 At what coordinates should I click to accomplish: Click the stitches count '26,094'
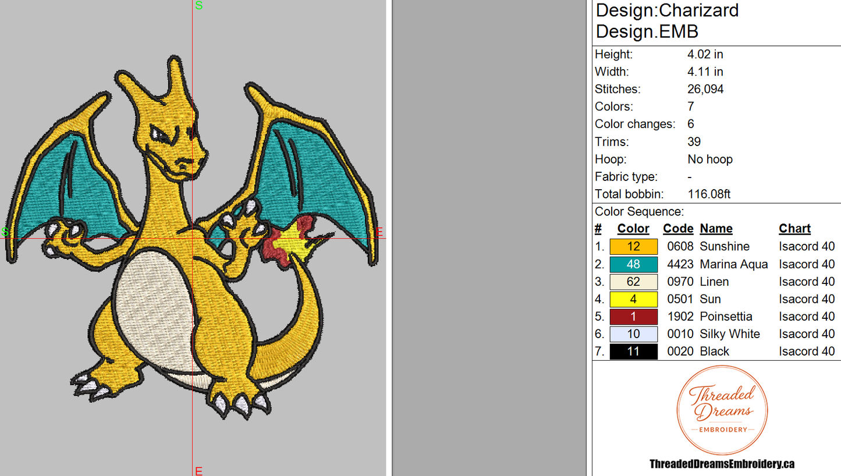pyautogui.click(x=705, y=89)
